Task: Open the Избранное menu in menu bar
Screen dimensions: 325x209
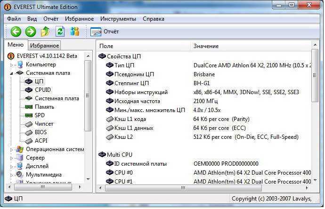Action: tap(80, 19)
